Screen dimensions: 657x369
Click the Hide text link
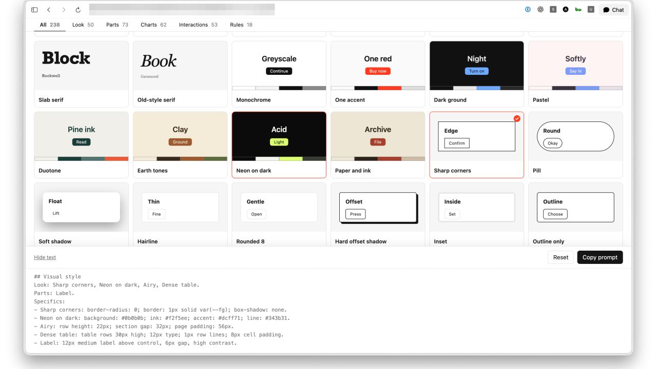pyautogui.click(x=45, y=257)
